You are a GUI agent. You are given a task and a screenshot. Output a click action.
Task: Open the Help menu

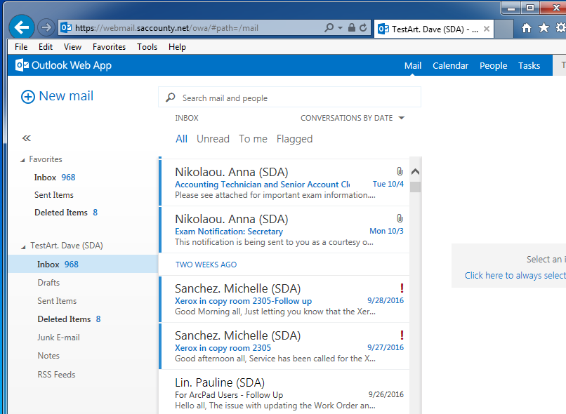[177, 47]
